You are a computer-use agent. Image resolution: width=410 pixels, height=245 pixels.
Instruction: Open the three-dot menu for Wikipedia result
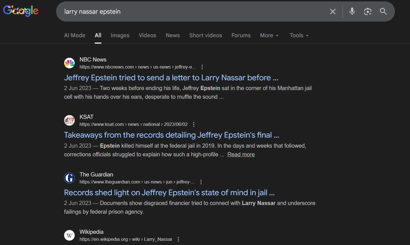coord(178,239)
